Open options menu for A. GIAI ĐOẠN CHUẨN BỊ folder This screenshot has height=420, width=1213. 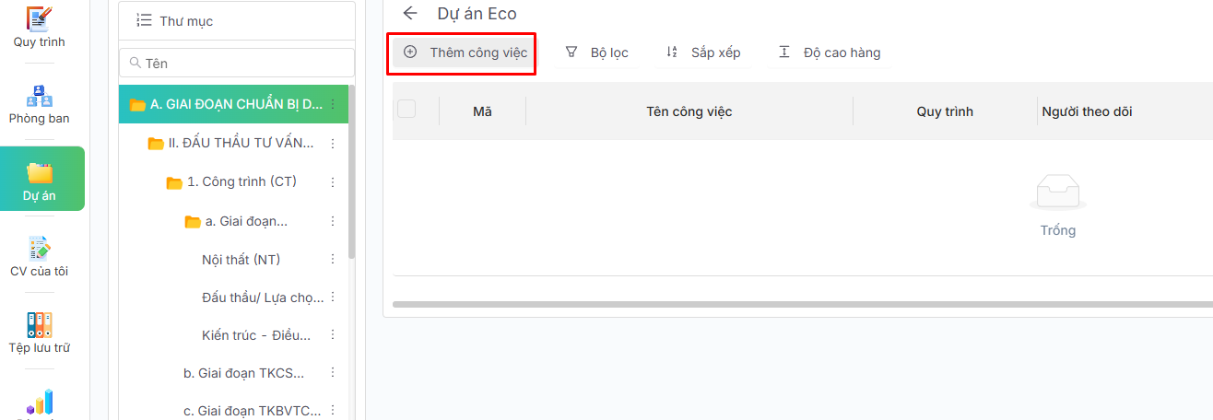click(x=333, y=104)
